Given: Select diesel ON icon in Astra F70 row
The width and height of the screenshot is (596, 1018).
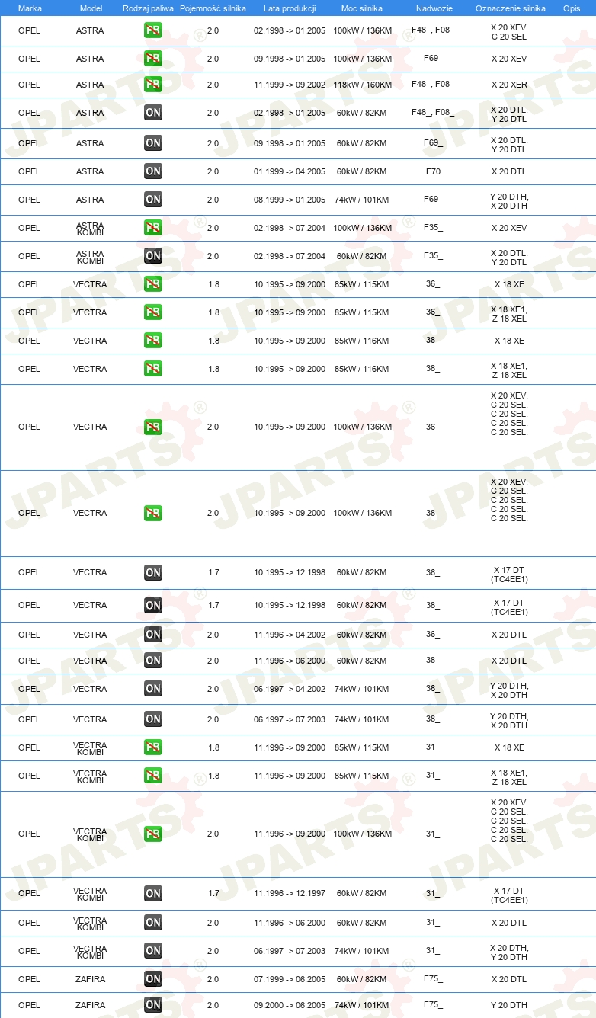Looking at the screenshot, I should tap(153, 171).
